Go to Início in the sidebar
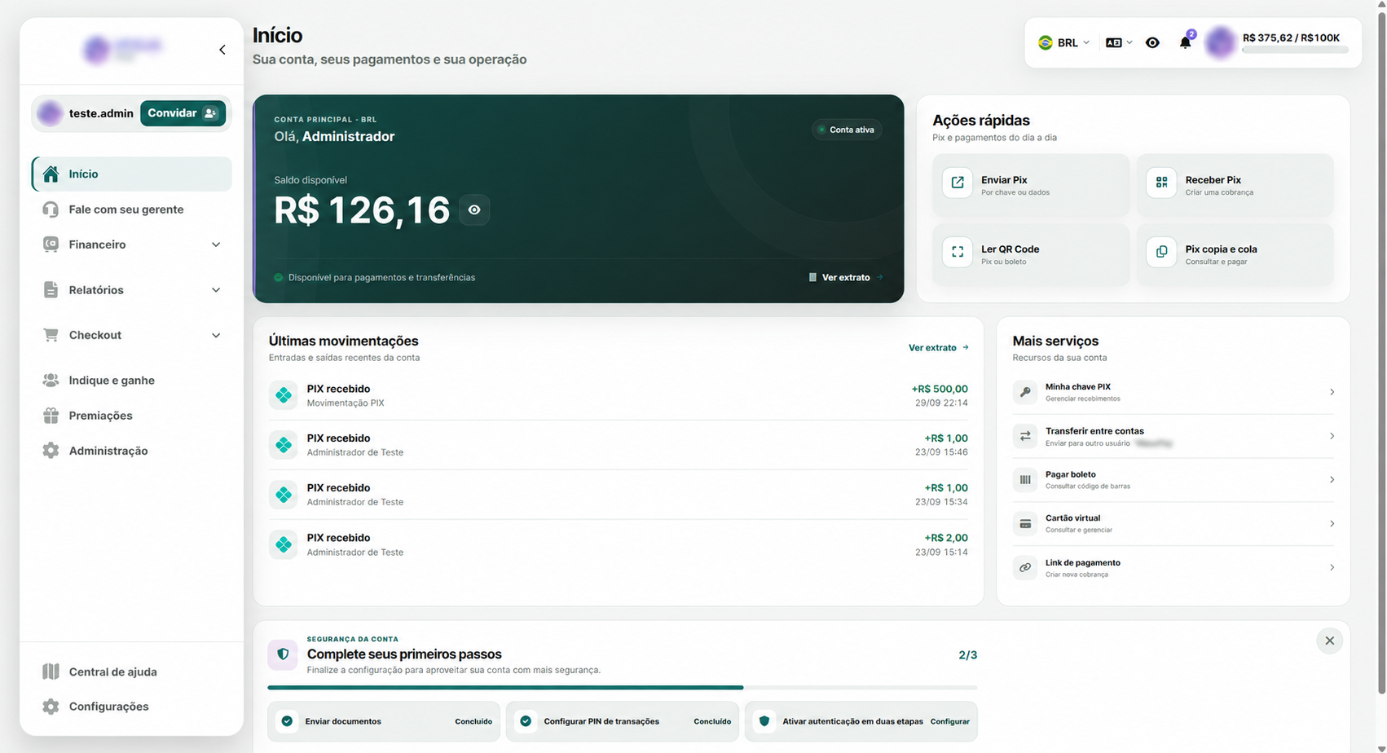 (x=132, y=174)
